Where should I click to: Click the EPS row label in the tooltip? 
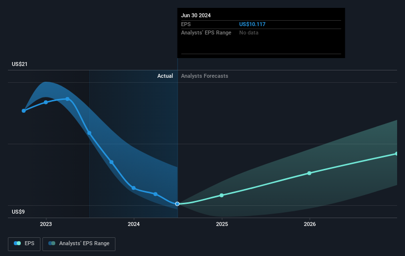(185, 24)
